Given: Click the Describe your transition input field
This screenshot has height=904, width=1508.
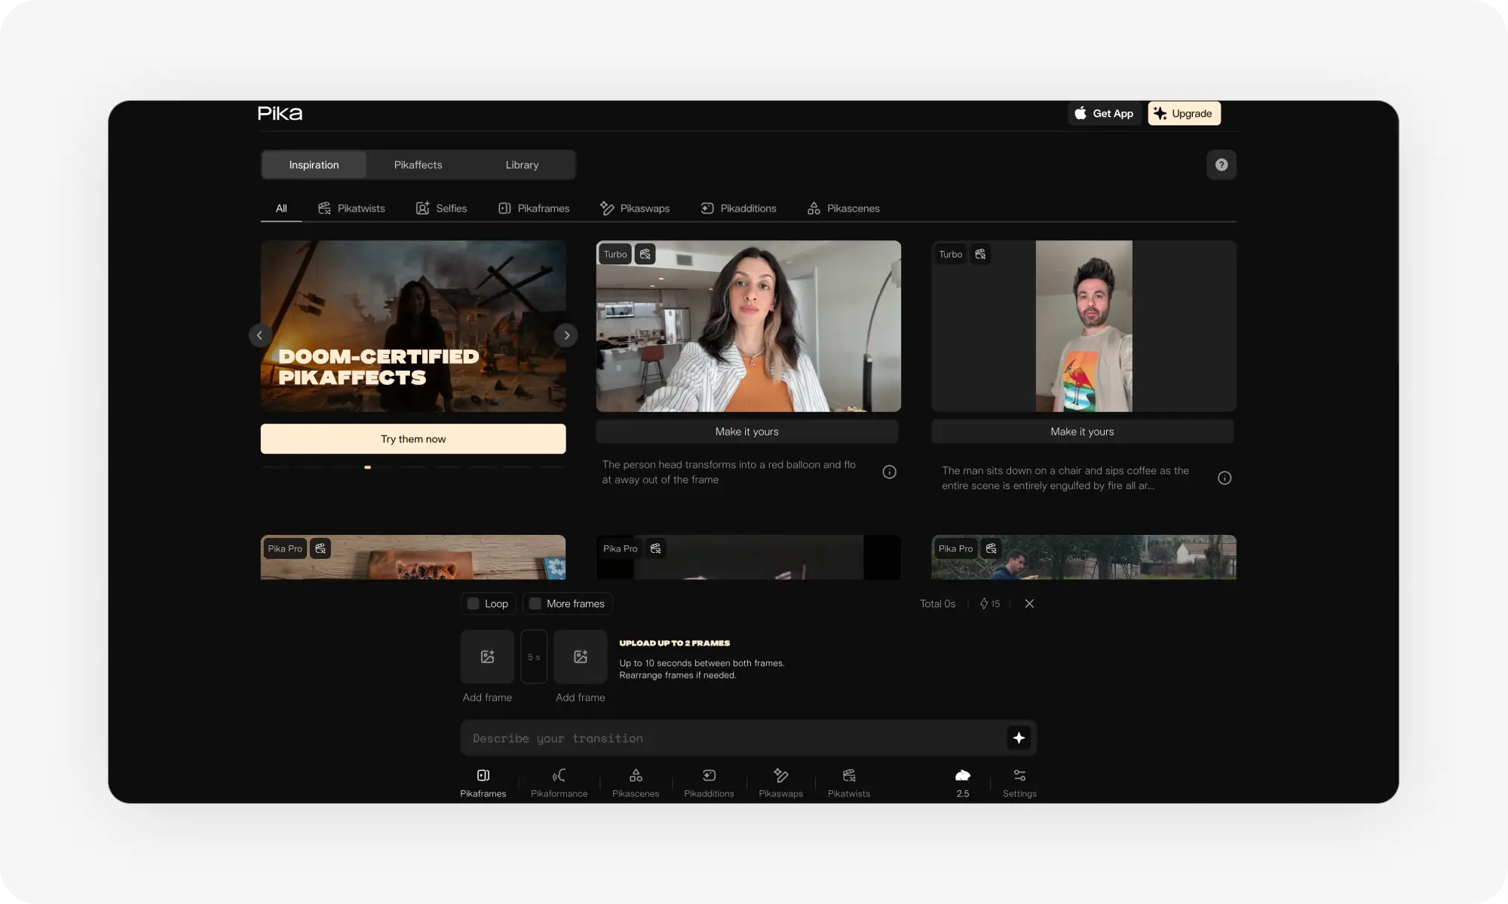Looking at the screenshot, I should [731, 738].
